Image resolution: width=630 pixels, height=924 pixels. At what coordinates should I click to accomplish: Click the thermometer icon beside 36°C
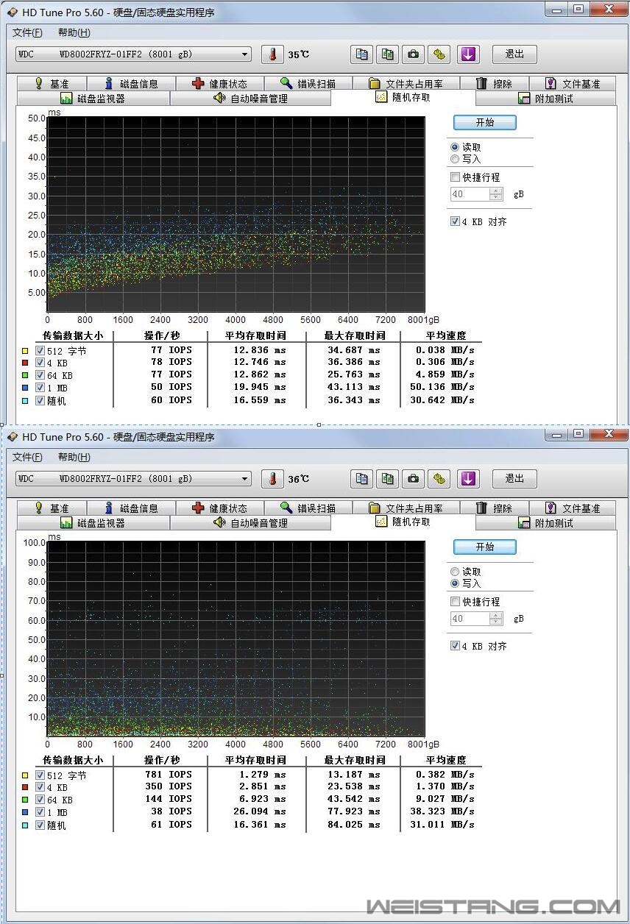coord(272,479)
